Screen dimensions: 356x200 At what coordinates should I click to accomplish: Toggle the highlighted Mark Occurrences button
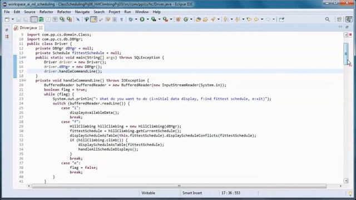point(94,19)
